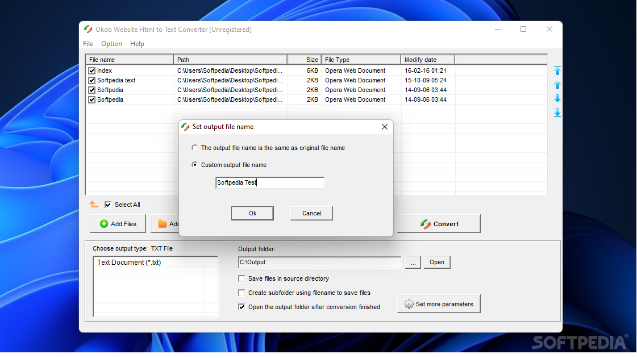The image size is (637, 358).
Task: Move selected file to bottom of list
Action: (x=557, y=113)
